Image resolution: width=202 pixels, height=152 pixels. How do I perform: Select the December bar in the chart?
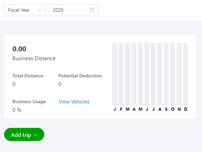point(185,74)
